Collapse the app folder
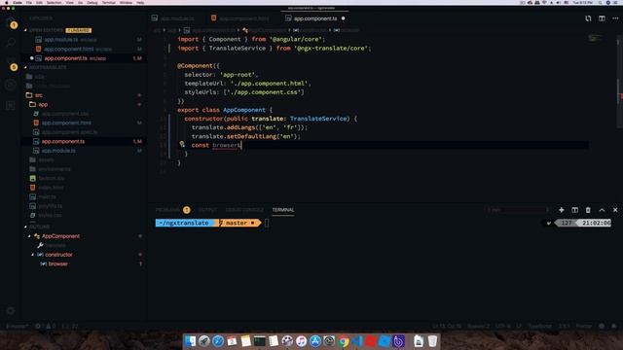The height and width of the screenshot is (350, 623). click(x=43, y=104)
